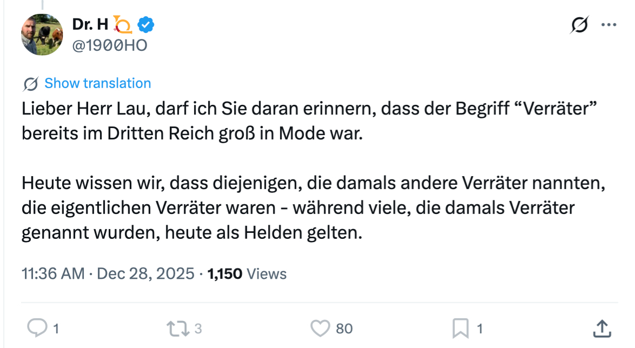
Task: Like the post with the heart icon
Action: (x=320, y=328)
